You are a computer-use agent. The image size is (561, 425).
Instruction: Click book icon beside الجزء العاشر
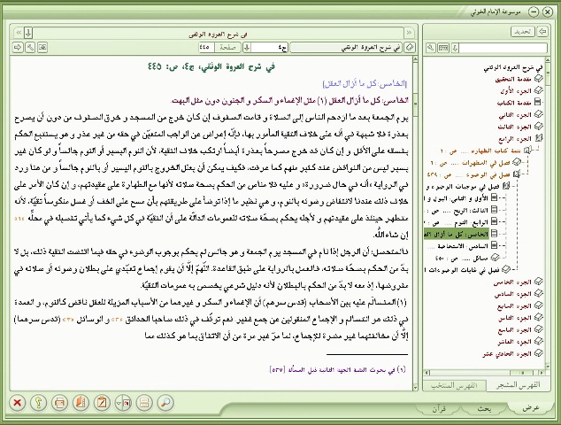(x=538, y=342)
